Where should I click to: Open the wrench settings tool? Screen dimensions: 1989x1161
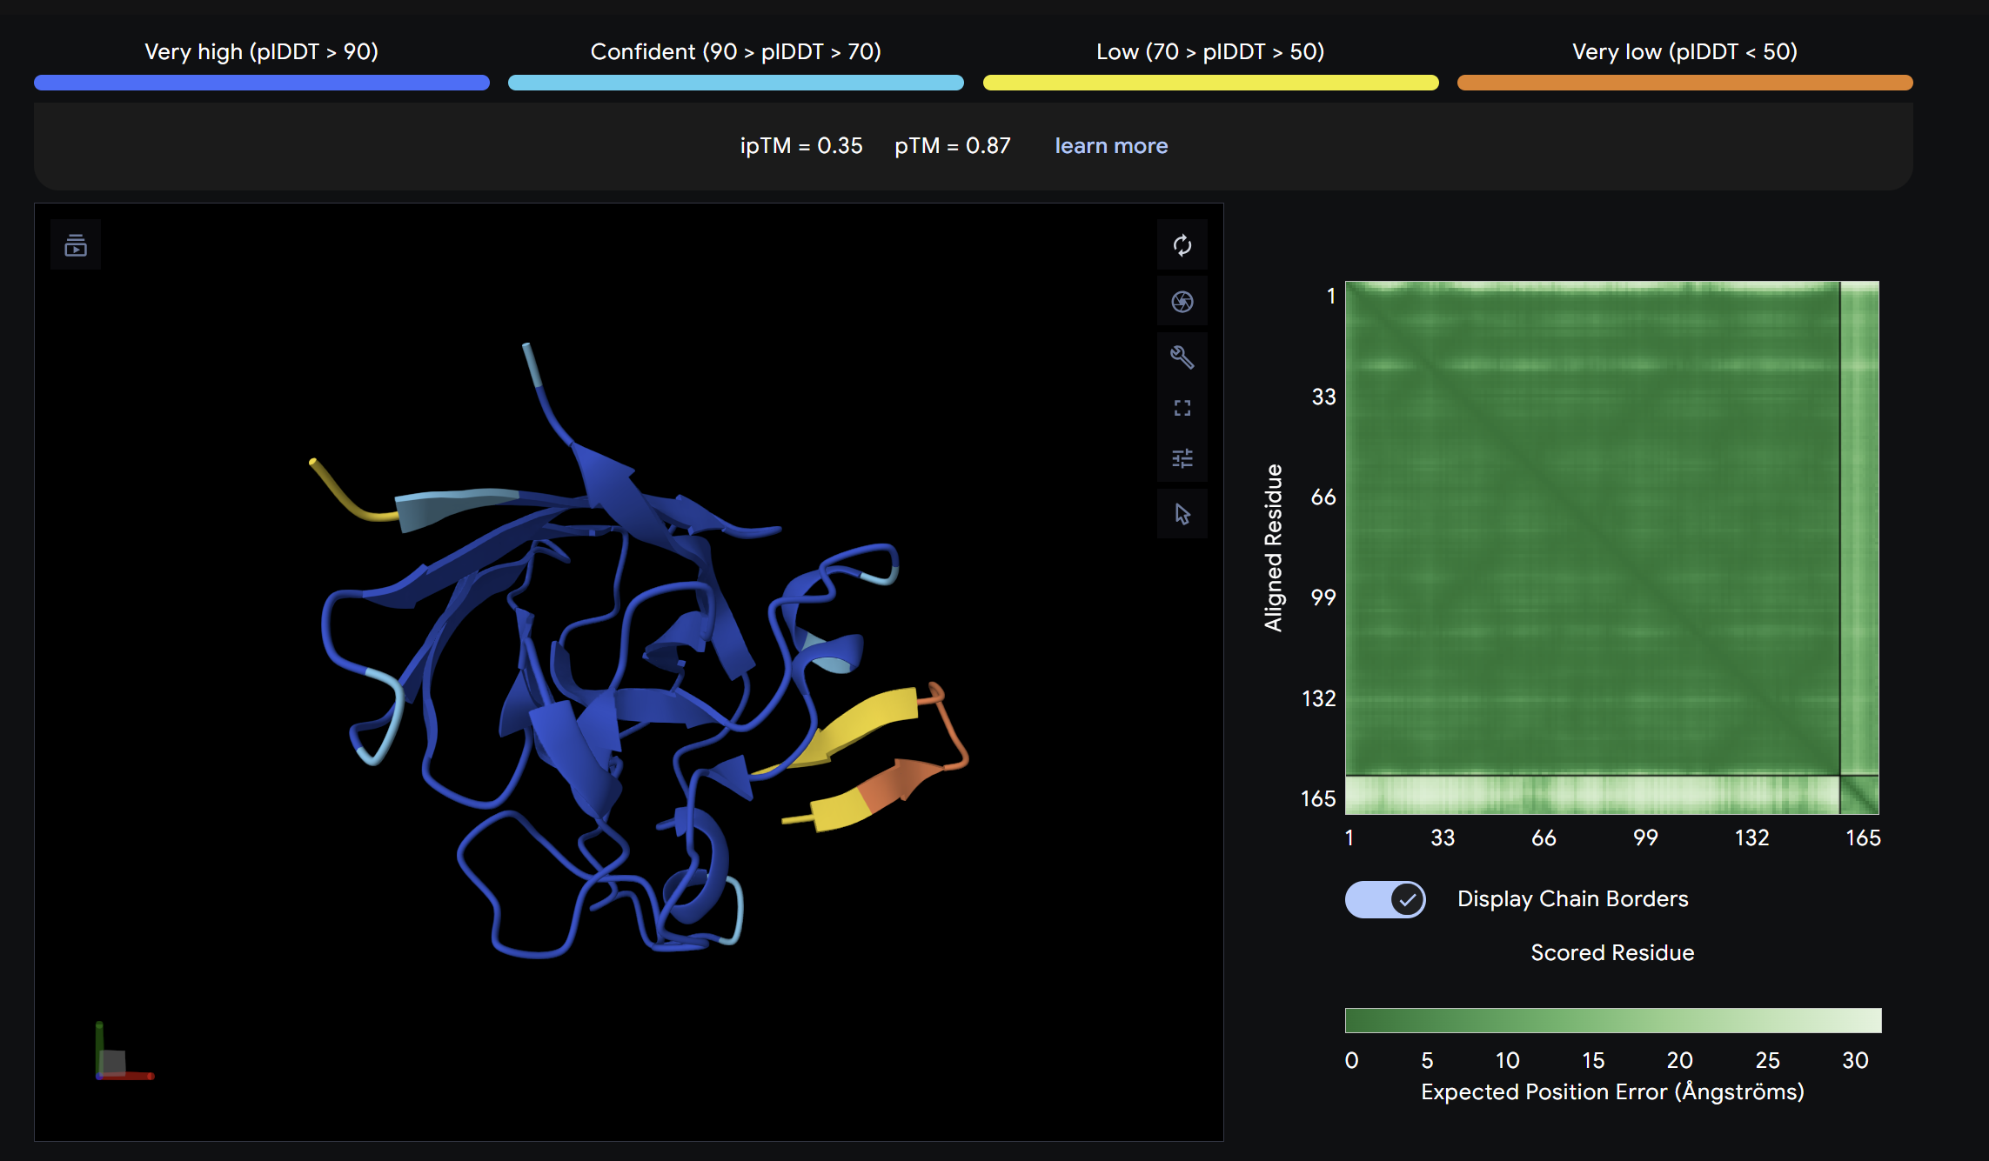1182,357
